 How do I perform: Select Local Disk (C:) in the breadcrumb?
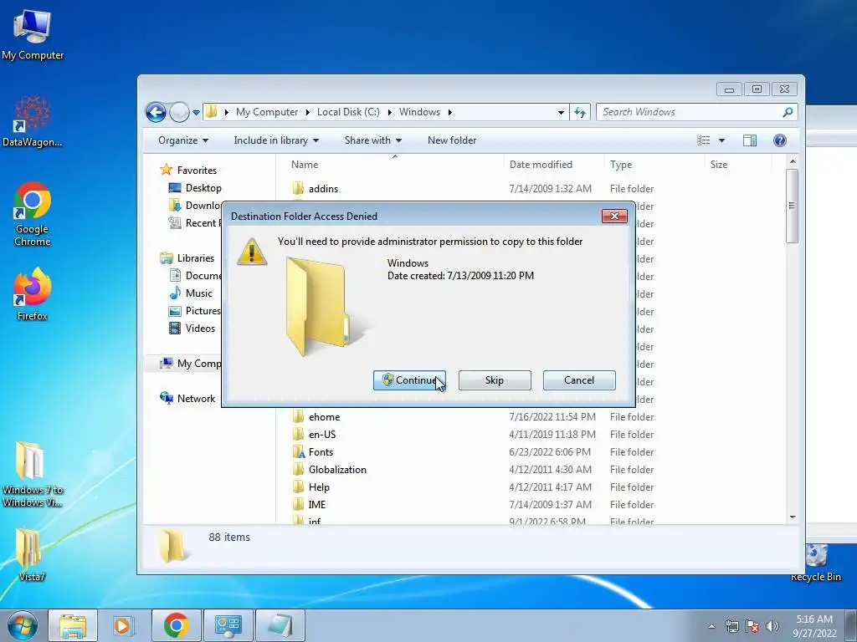[x=348, y=112]
